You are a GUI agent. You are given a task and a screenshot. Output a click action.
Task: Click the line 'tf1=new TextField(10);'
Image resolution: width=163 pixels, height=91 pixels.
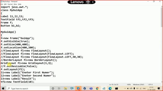coord(18,82)
